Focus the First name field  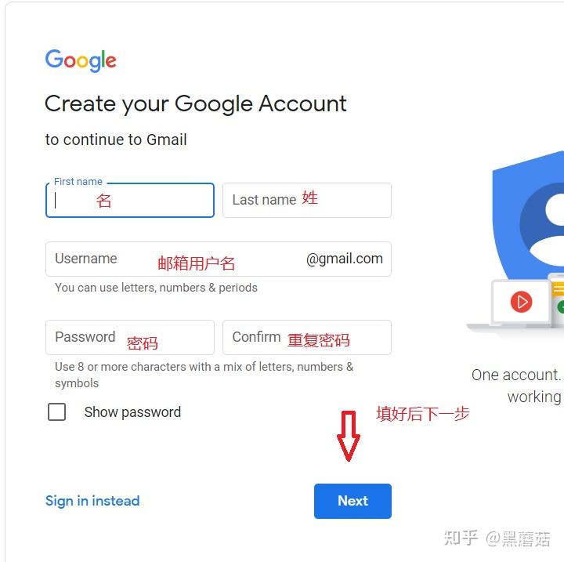[x=130, y=200]
